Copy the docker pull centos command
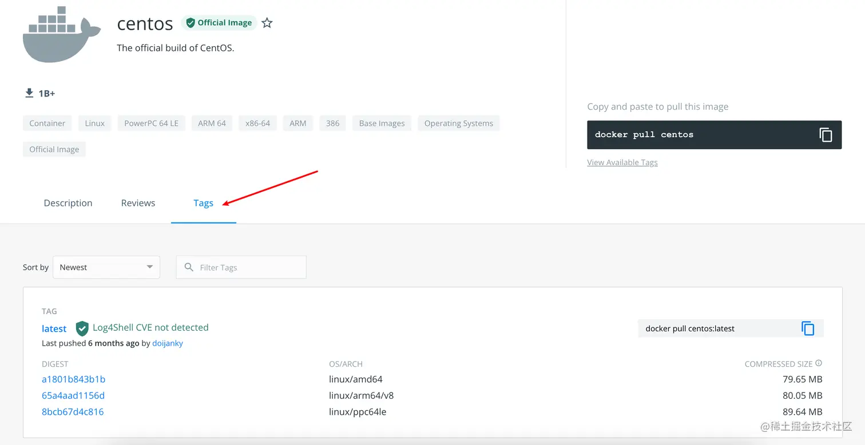865x445 pixels. (826, 135)
